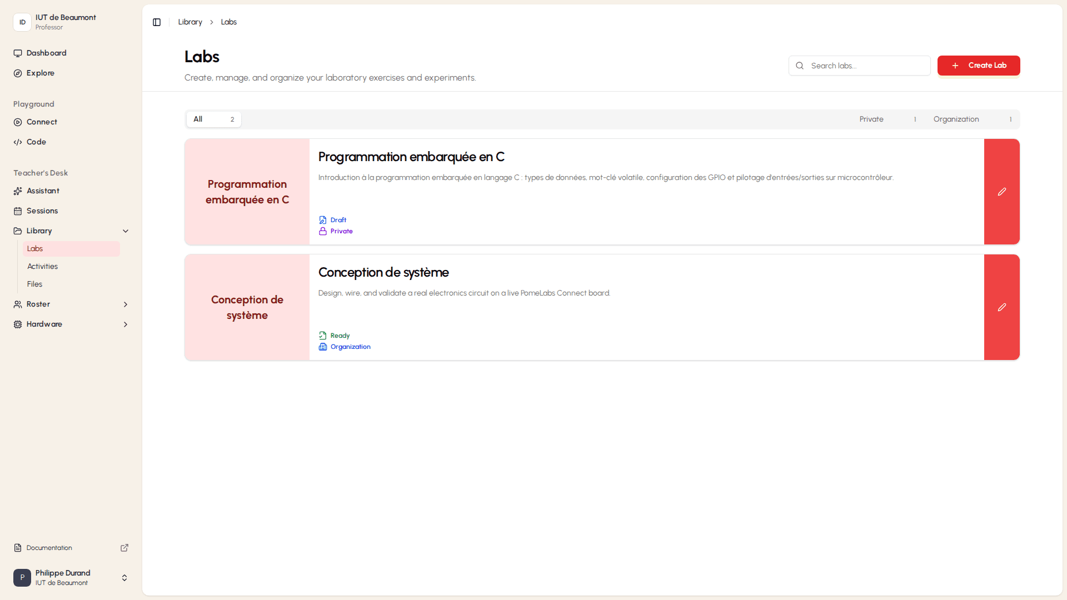Click the Hardware chip icon

pyautogui.click(x=18, y=324)
